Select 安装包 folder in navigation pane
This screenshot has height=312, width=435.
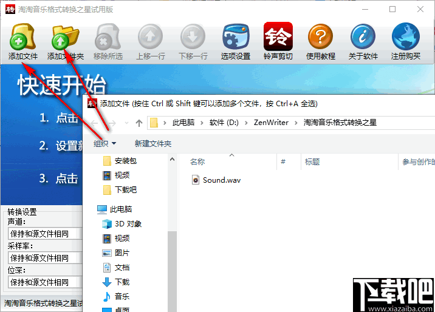[x=120, y=161]
